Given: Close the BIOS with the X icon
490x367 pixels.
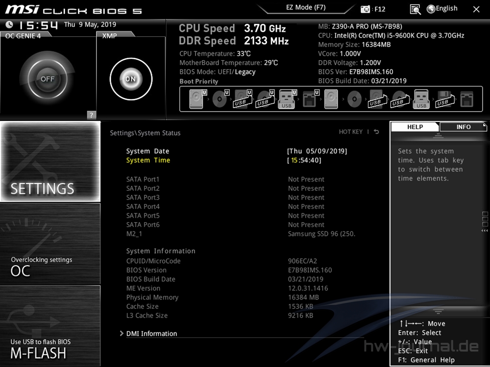Looking at the screenshot, I should click(x=476, y=9).
